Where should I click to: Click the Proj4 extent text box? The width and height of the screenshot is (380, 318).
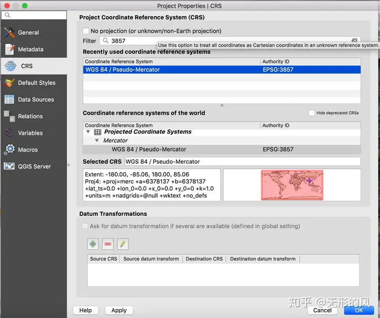coord(151,185)
